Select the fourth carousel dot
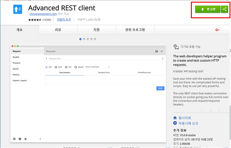The image size is (231, 148). 91,39
